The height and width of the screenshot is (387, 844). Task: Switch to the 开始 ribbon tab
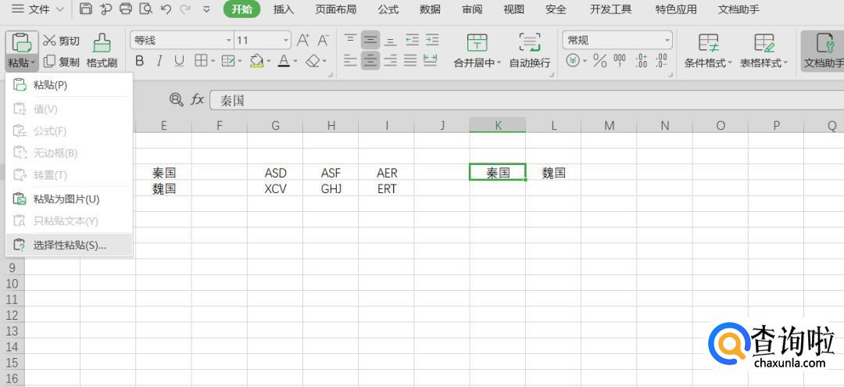(241, 9)
